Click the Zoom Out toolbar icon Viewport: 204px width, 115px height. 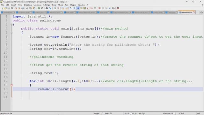pyautogui.click(x=58, y=8)
